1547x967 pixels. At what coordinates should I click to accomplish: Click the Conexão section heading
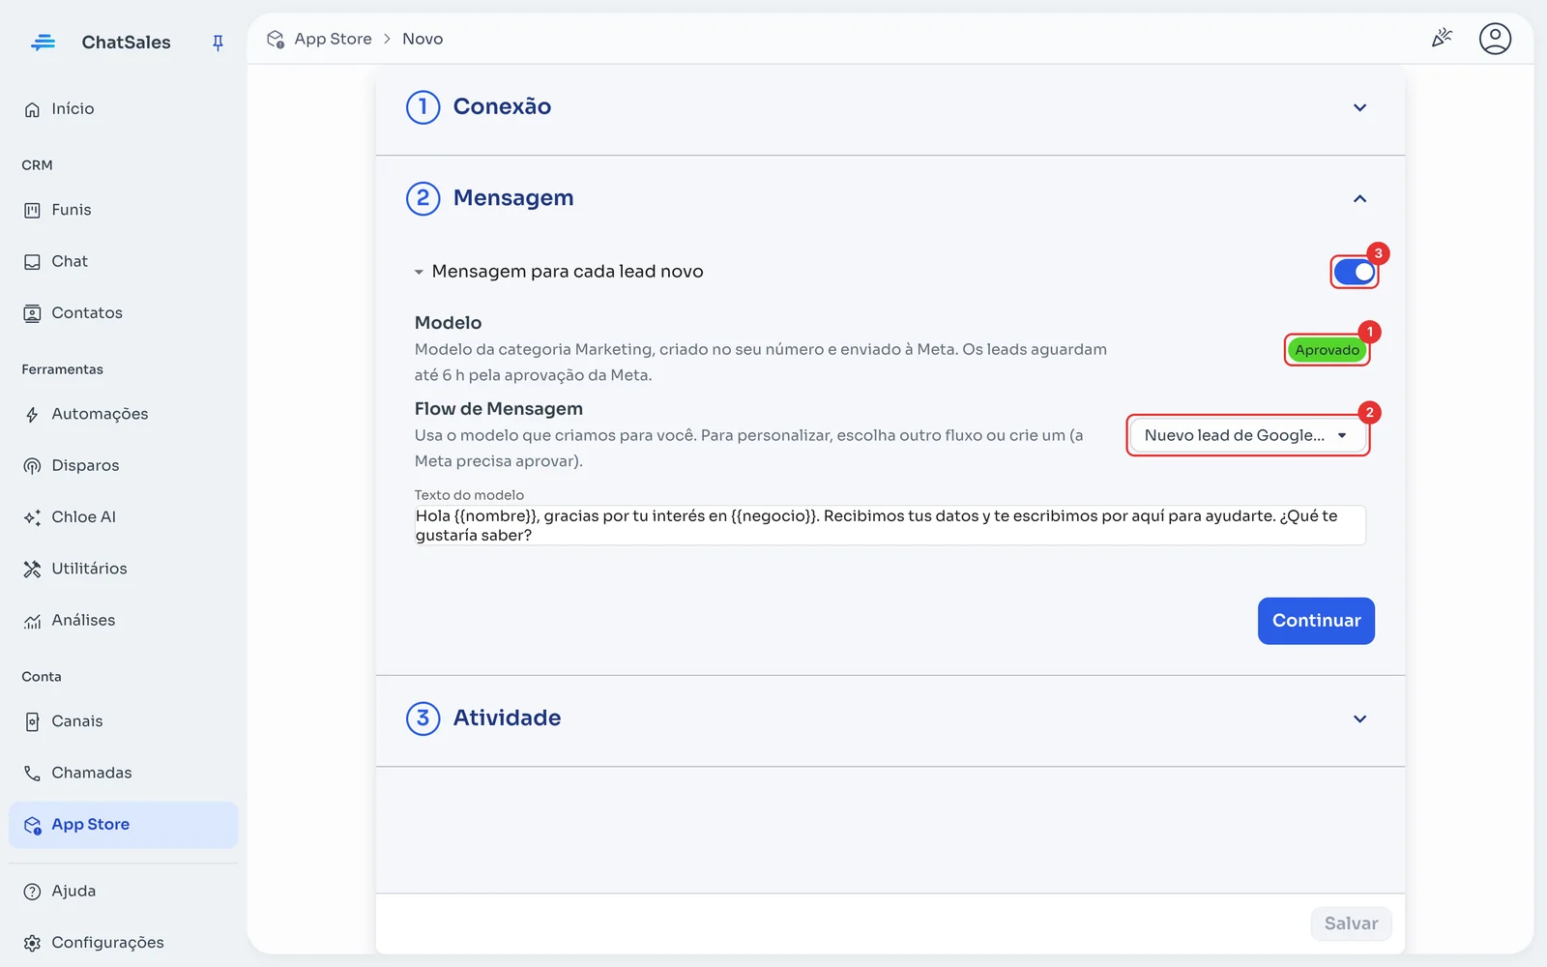click(502, 106)
